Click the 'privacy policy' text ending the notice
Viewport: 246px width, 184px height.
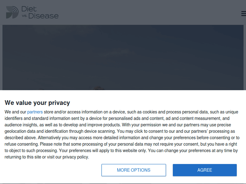click(76, 157)
